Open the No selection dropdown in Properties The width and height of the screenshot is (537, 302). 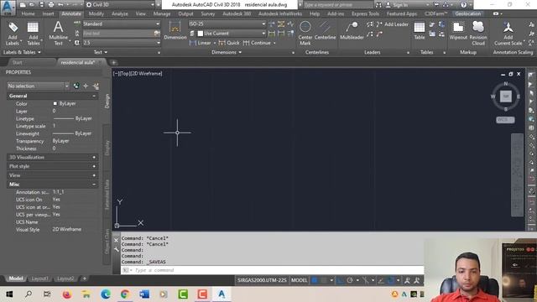[38, 86]
